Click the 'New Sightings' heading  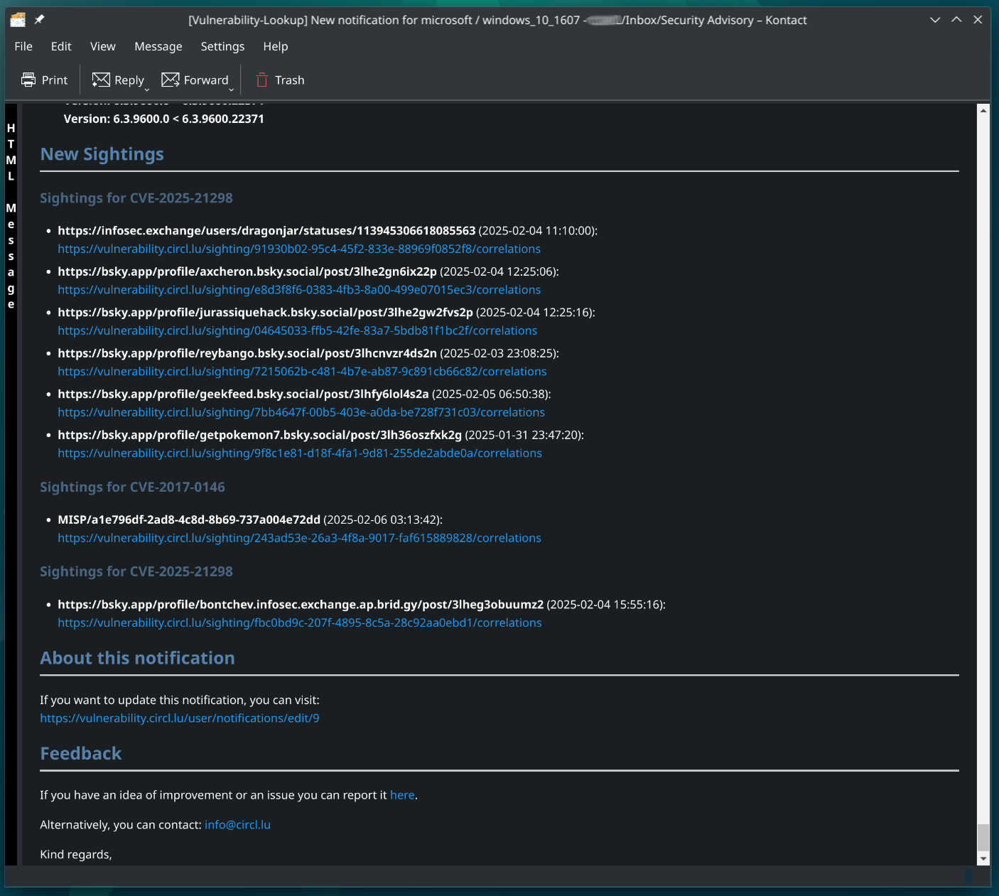[102, 154]
